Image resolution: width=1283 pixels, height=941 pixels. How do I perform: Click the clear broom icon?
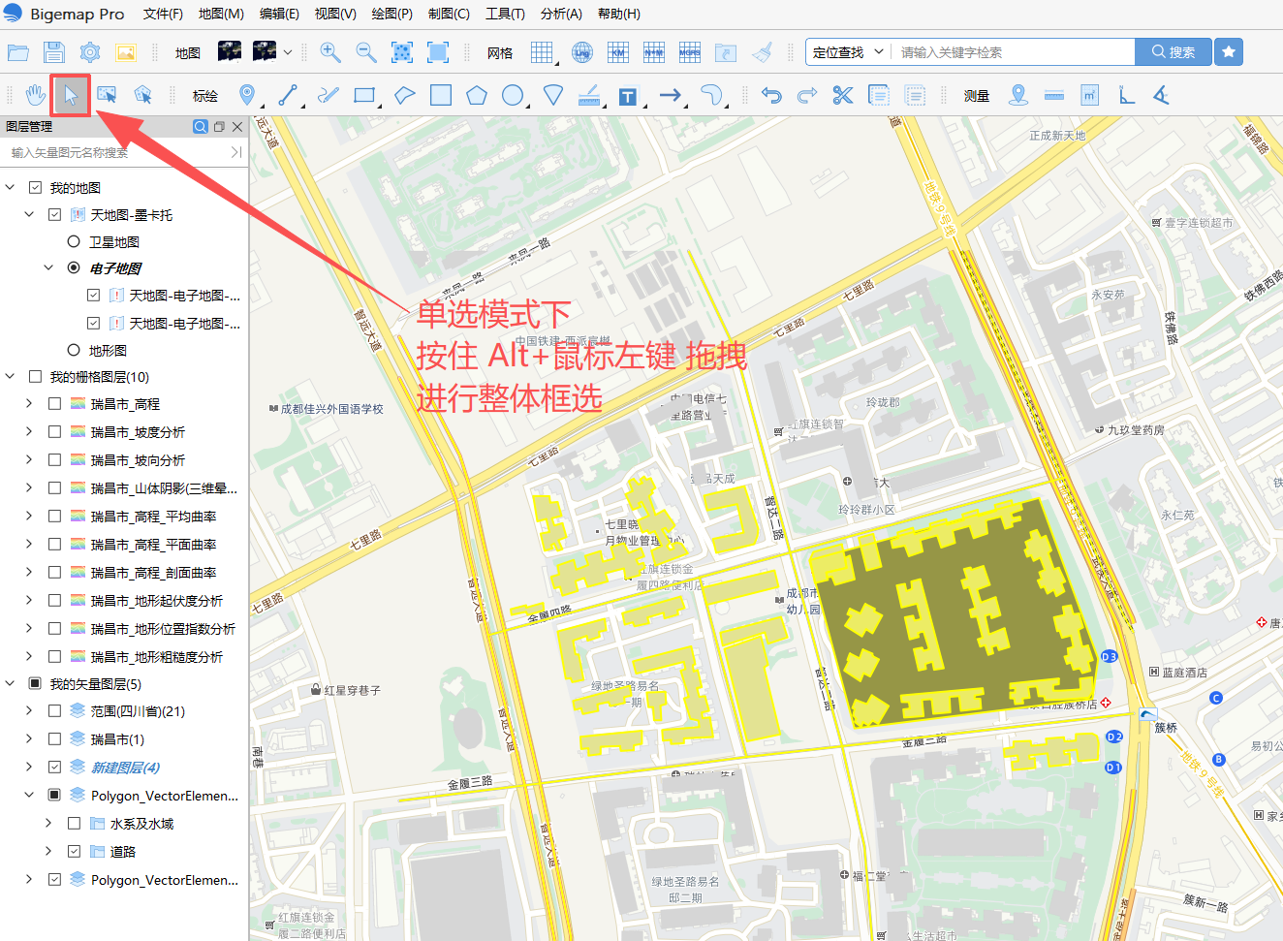point(763,52)
